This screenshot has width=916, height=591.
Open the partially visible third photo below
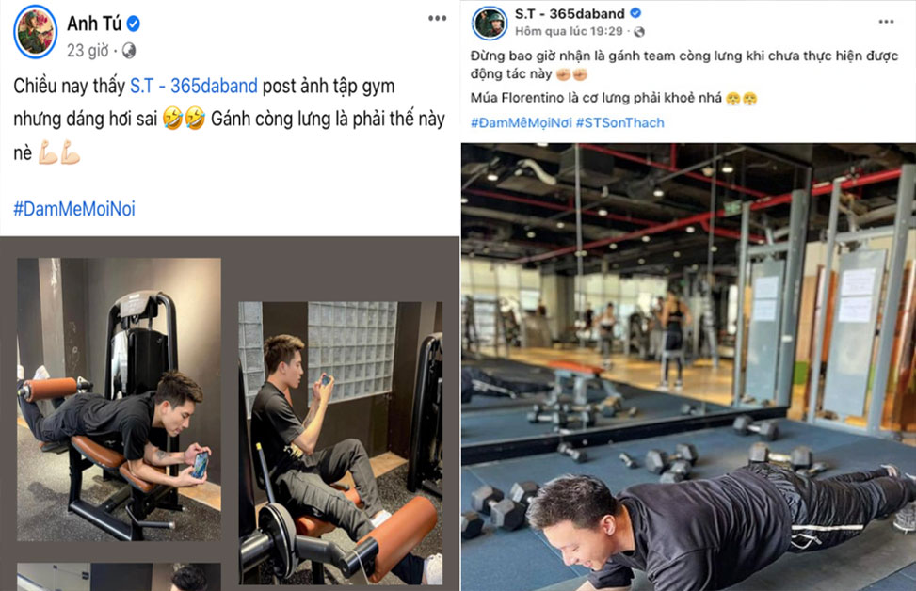coord(120,577)
